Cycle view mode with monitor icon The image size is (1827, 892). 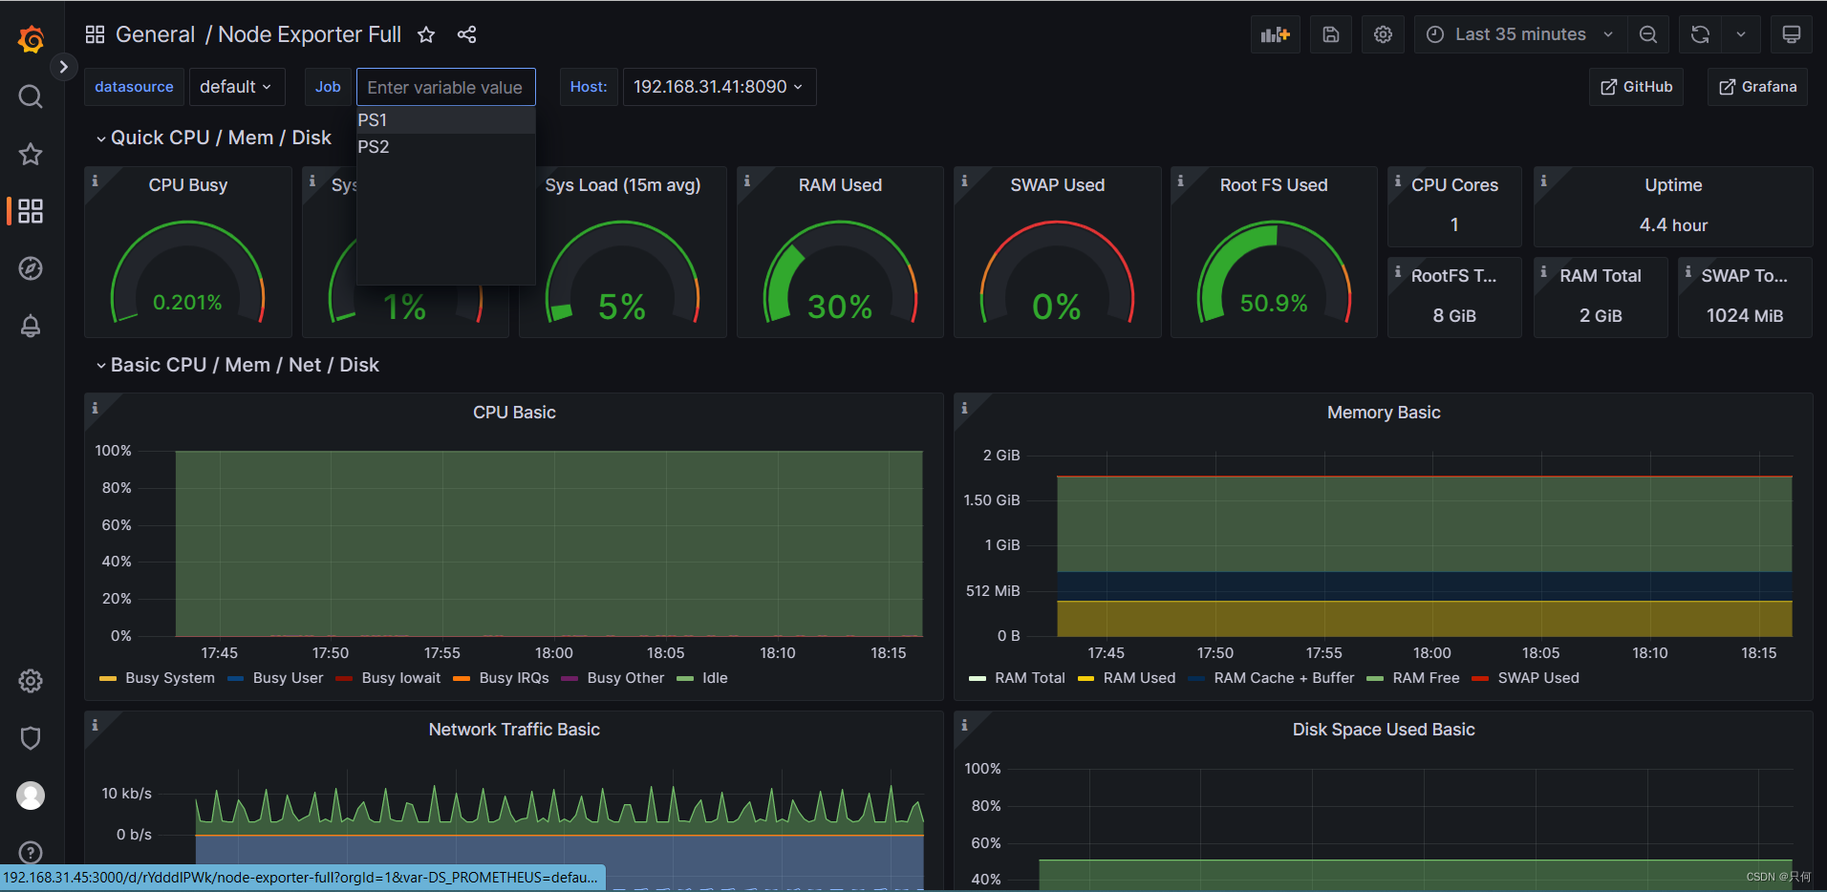pos(1792,34)
